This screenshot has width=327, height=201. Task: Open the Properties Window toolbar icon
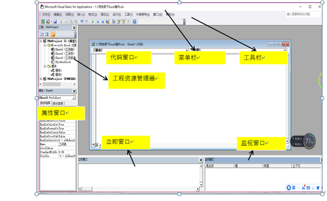pos(119,21)
